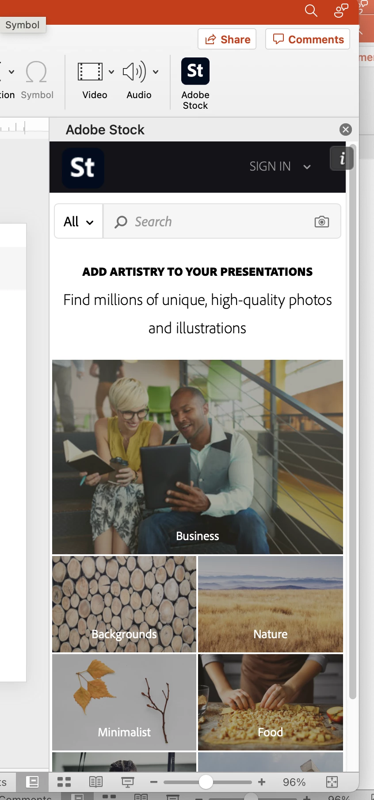Switch to Slide Sorter view icon
This screenshot has height=800, width=374.
tap(64, 782)
